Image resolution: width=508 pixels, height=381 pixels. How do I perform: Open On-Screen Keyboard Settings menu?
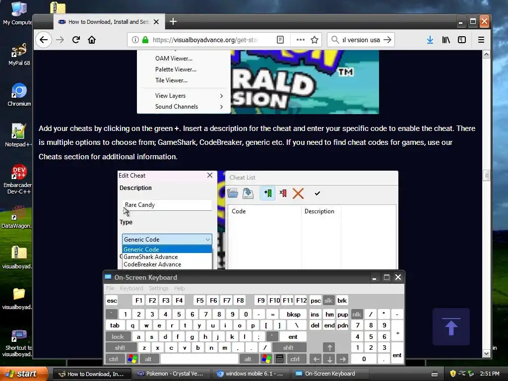pyautogui.click(x=158, y=288)
